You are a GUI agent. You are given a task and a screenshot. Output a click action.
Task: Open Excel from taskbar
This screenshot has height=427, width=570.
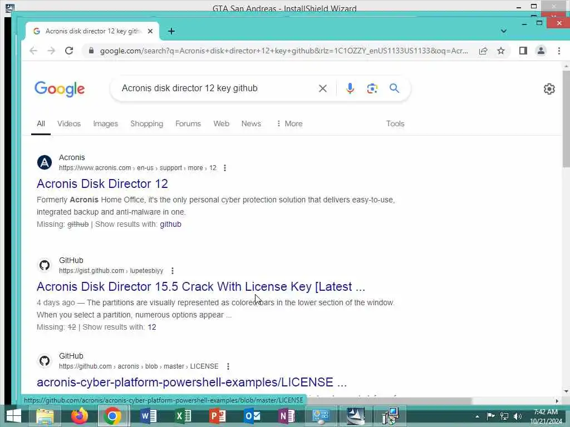pyautogui.click(x=183, y=416)
